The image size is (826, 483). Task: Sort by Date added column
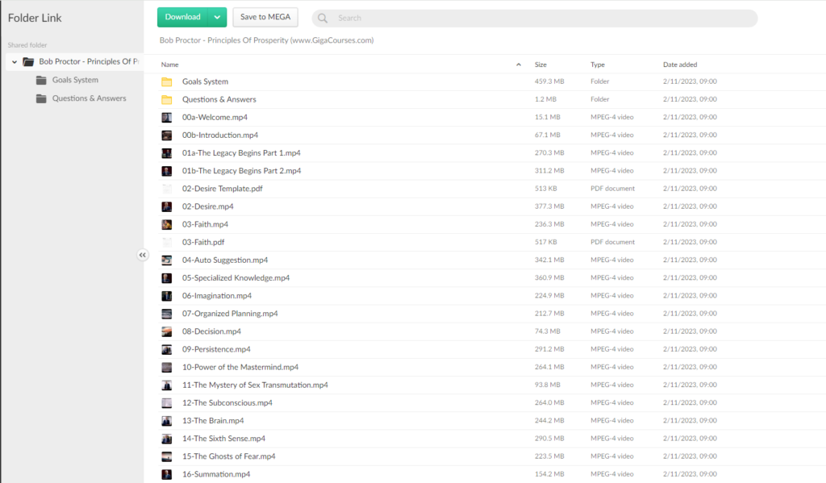tap(680, 65)
